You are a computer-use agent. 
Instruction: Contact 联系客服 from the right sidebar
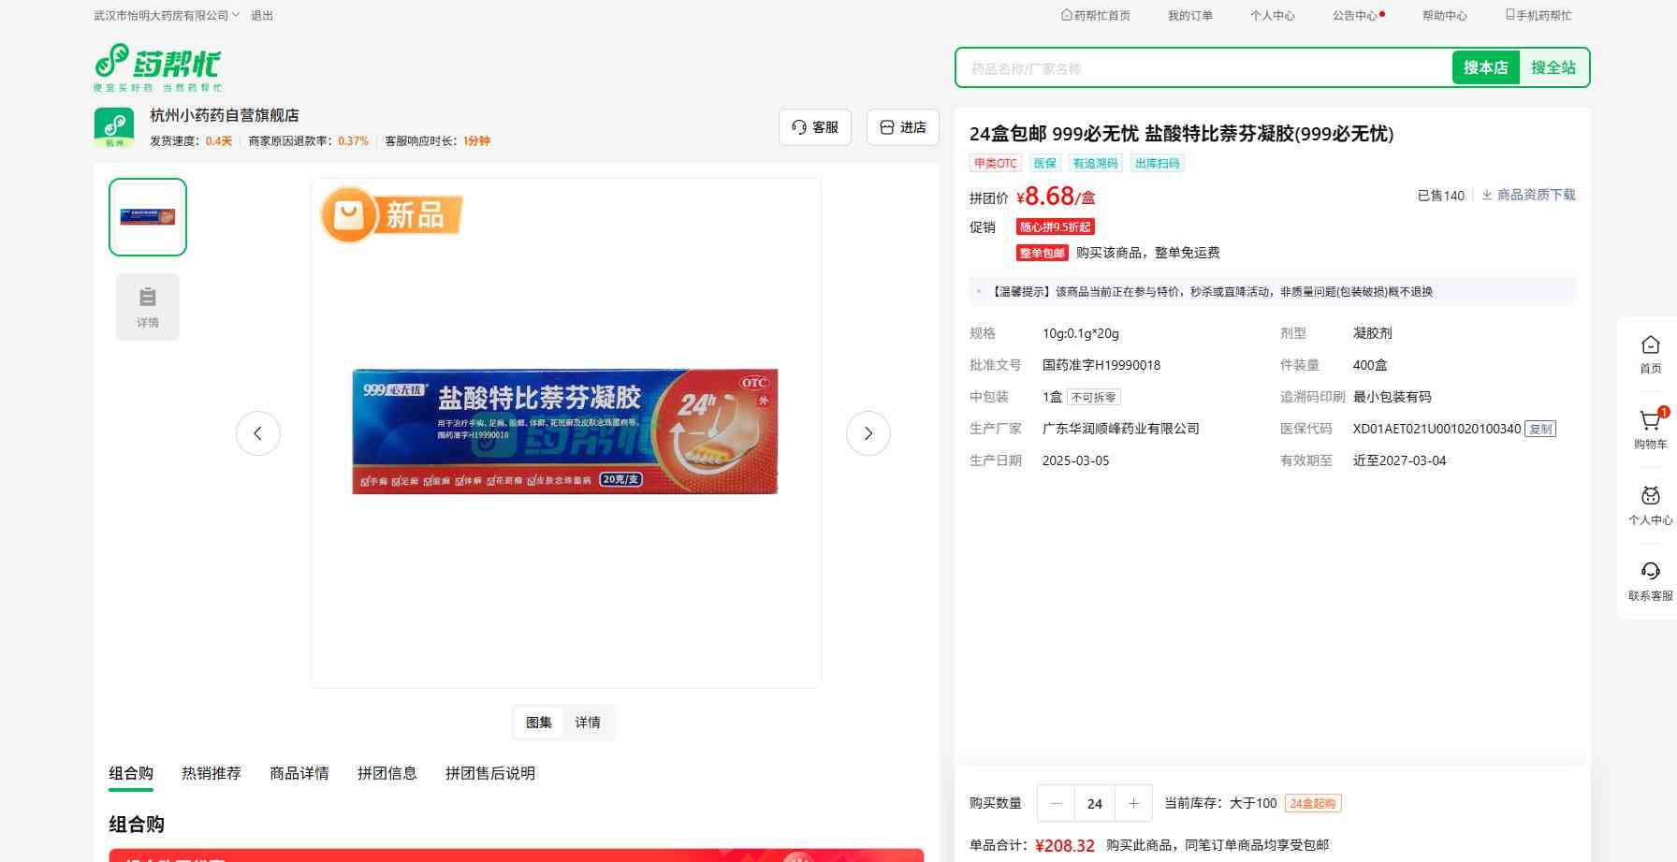coord(1650,580)
